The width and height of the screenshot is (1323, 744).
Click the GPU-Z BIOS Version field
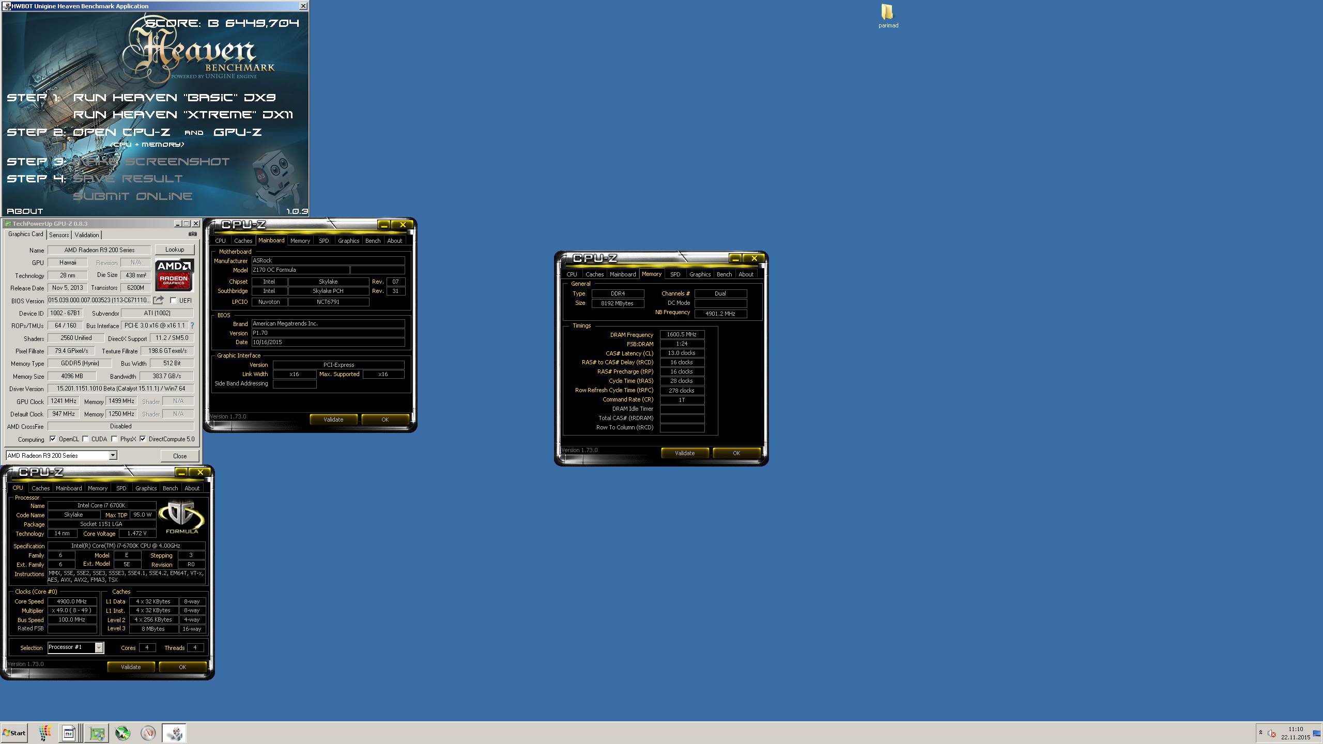(x=100, y=300)
